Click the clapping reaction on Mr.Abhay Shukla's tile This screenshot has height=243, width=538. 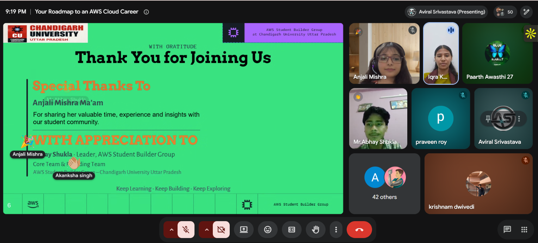point(358,97)
